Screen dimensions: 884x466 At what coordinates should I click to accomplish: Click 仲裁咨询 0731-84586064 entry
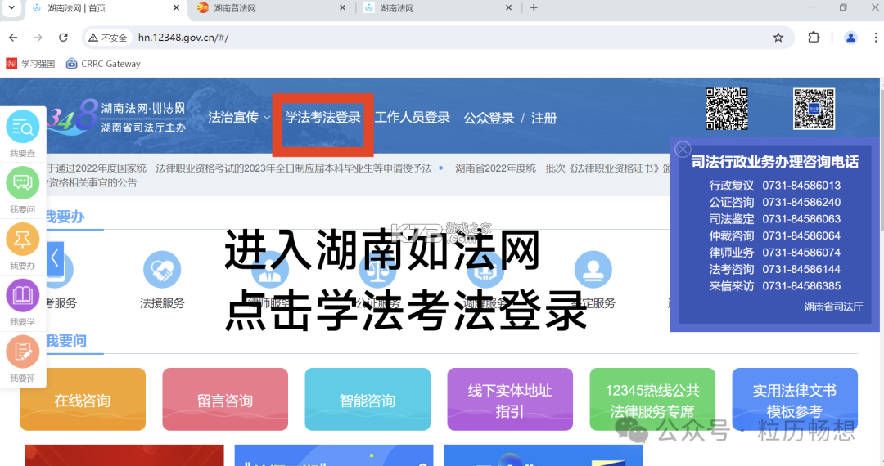[774, 235]
